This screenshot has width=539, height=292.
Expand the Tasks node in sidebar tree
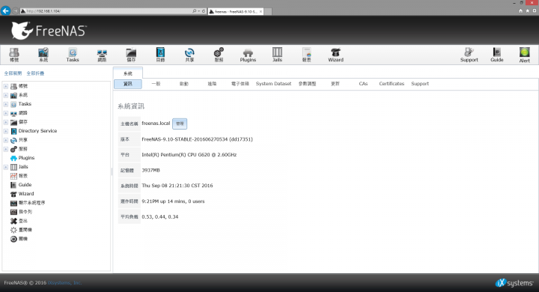(x=6, y=104)
